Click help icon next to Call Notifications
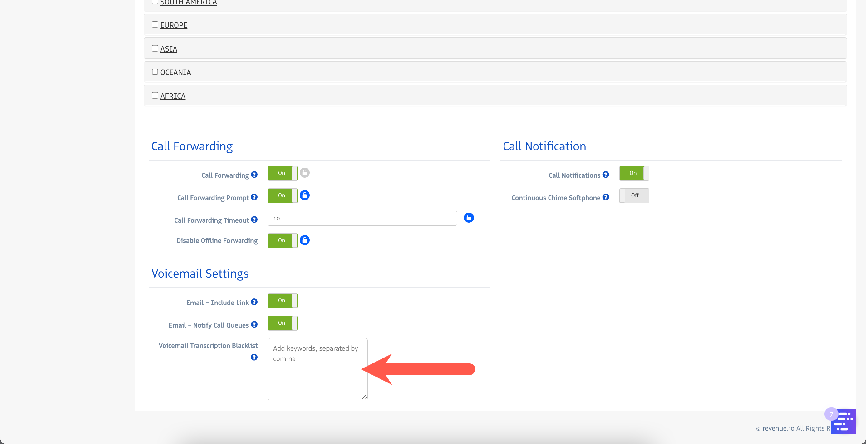The image size is (866, 444). point(606,175)
